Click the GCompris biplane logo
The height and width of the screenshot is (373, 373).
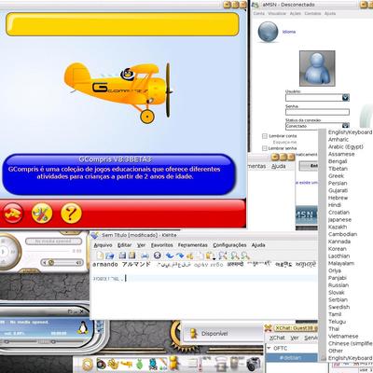click(x=118, y=92)
